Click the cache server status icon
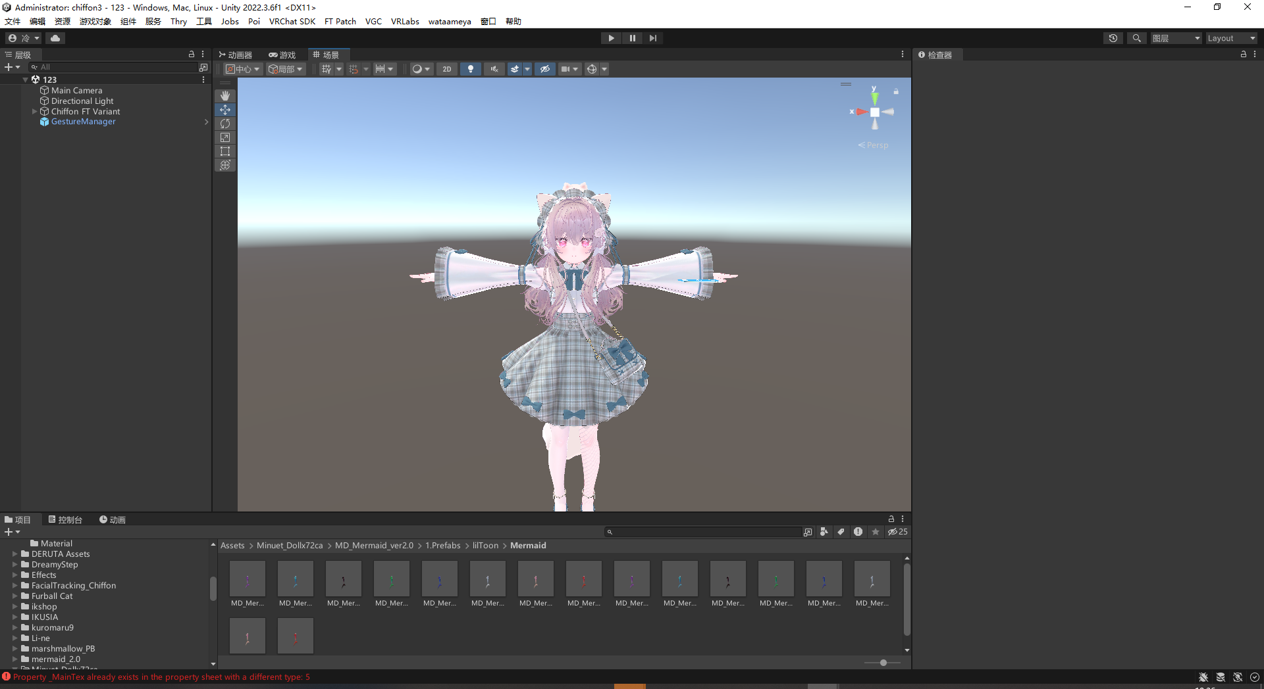The width and height of the screenshot is (1264, 689). pos(1221,677)
